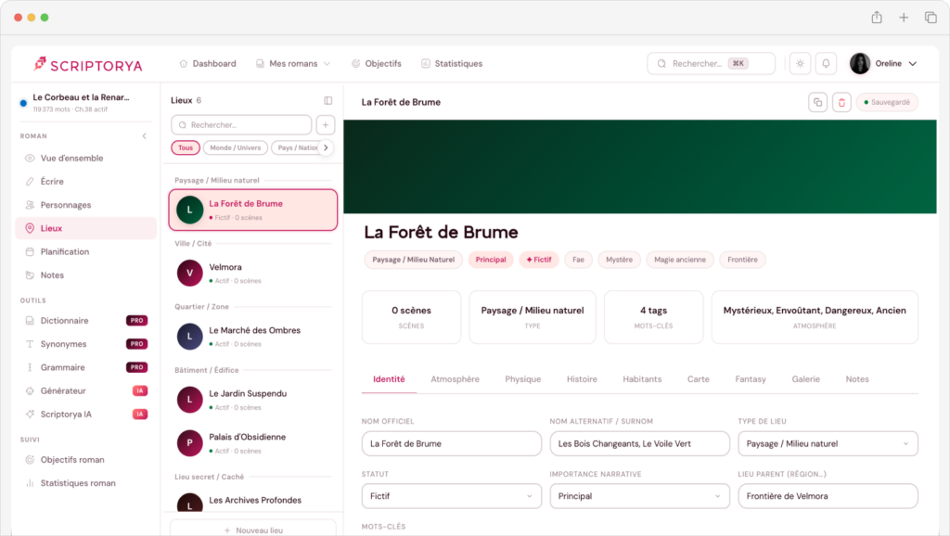Image resolution: width=950 pixels, height=536 pixels.
Task: Delete the location with trash icon
Action: 841,102
